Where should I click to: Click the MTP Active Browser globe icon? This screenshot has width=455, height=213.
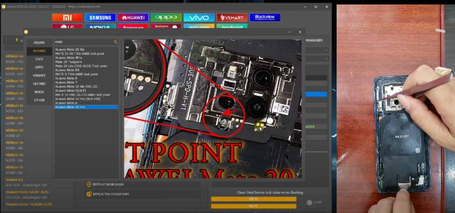89,184
